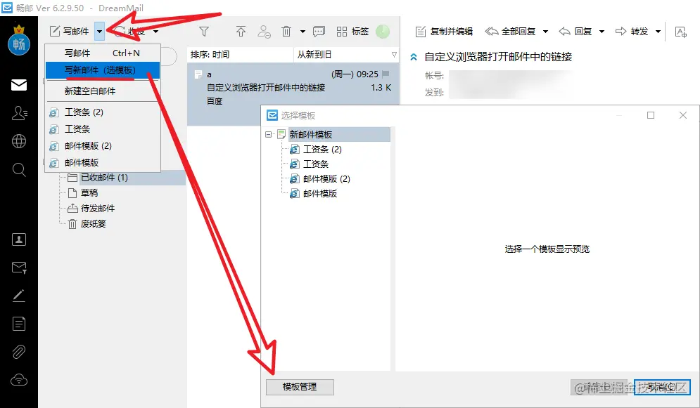This screenshot has width=700, height=408.
Task: Click the notes document icon in sidebar
Action: (19, 324)
